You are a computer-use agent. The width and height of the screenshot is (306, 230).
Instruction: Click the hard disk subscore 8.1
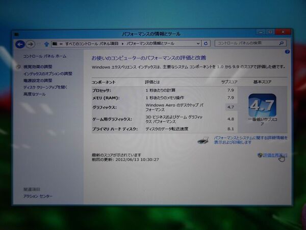pyautogui.click(x=231, y=129)
